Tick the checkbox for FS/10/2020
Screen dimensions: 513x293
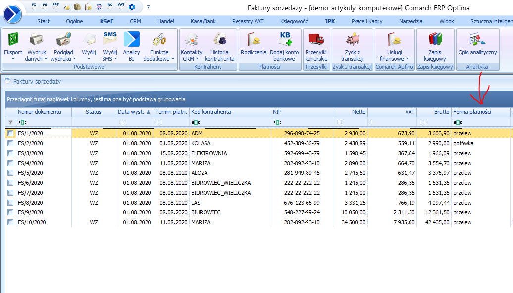10,222
